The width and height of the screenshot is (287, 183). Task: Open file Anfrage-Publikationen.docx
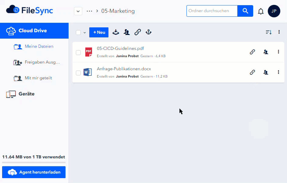[x=124, y=69]
